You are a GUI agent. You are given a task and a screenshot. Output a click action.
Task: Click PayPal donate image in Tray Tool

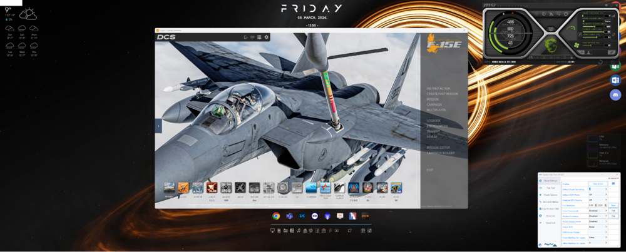pos(550,244)
